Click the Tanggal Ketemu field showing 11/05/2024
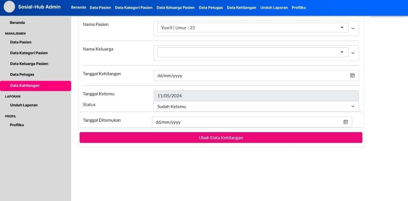The image size is (408, 201). 256,96
